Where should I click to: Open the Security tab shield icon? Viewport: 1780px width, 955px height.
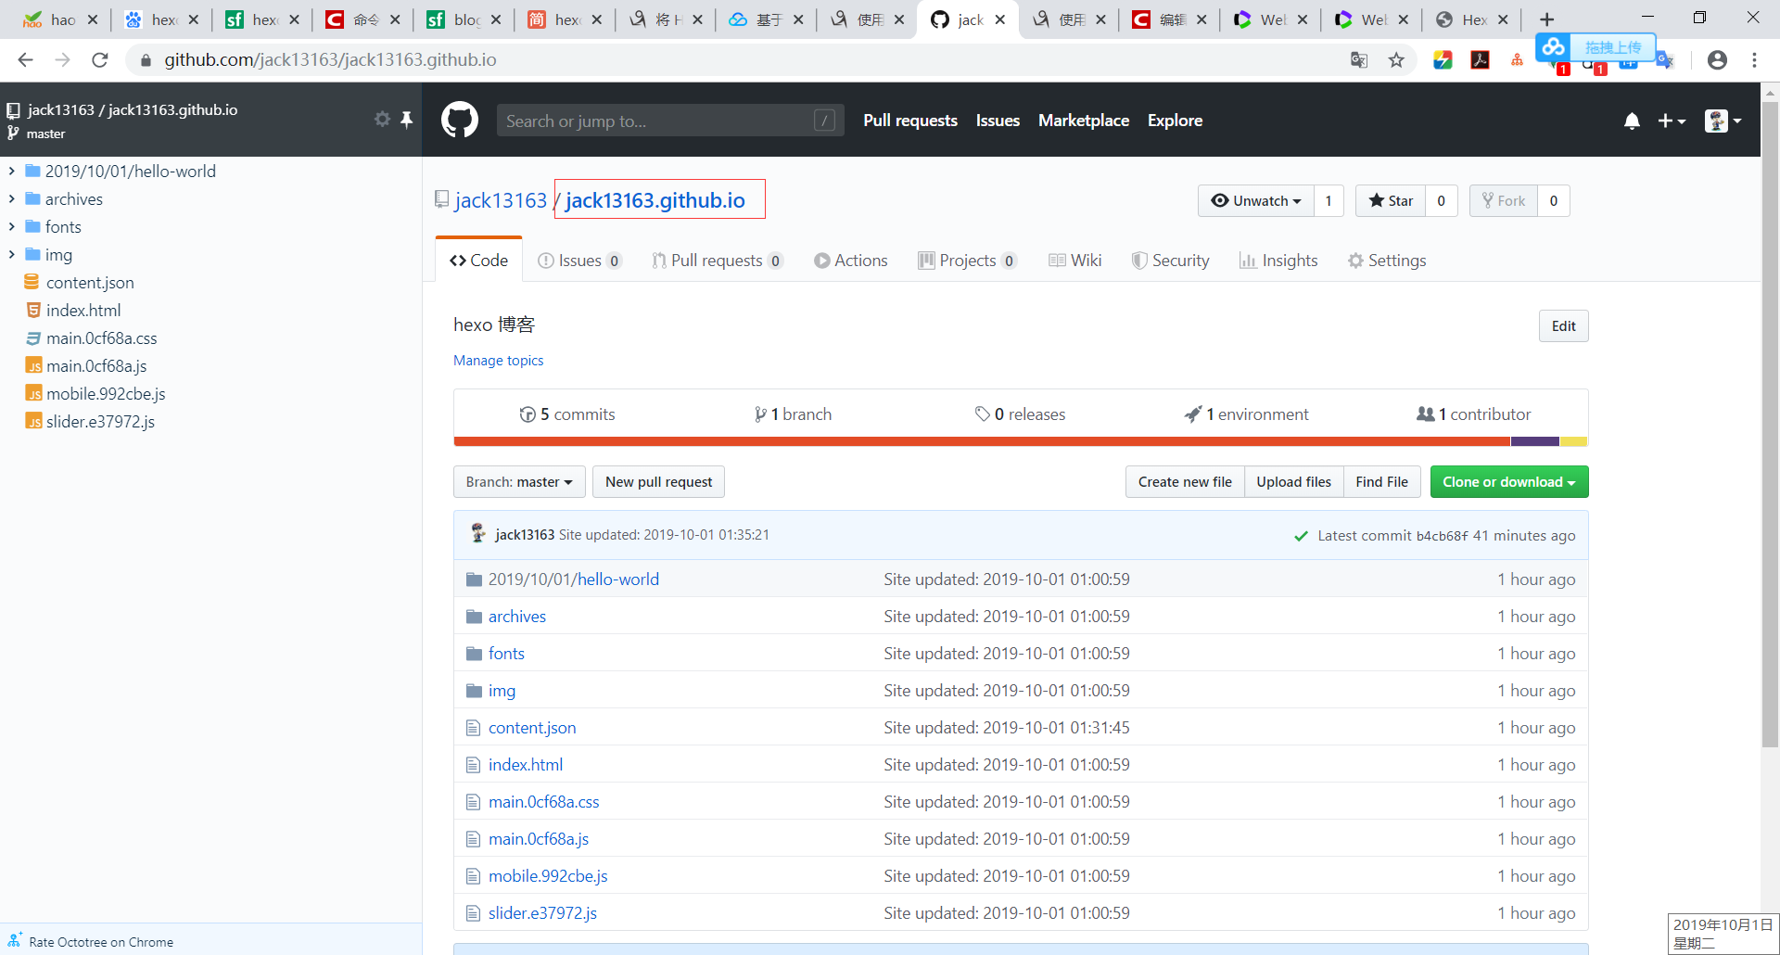coord(1139,261)
